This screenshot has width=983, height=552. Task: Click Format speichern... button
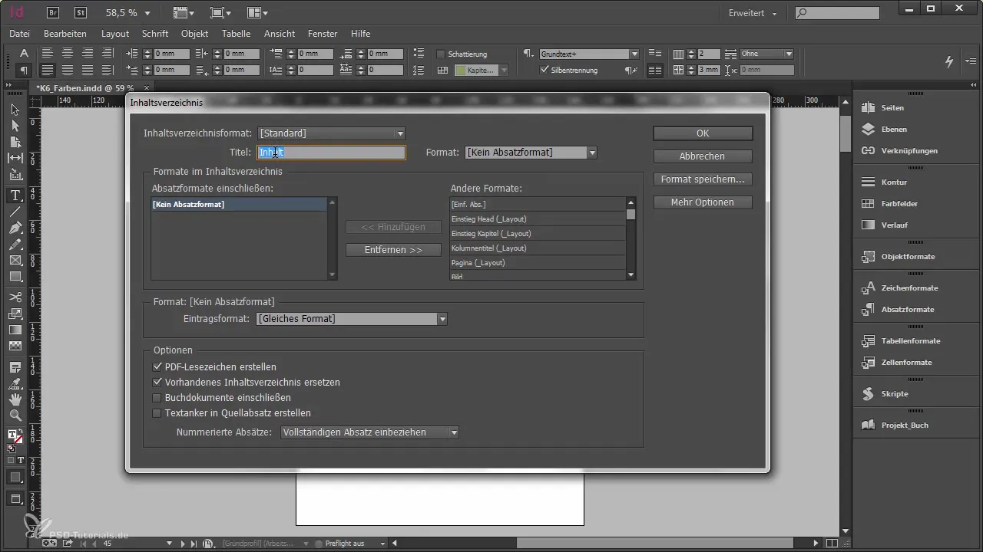pyautogui.click(x=703, y=179)
